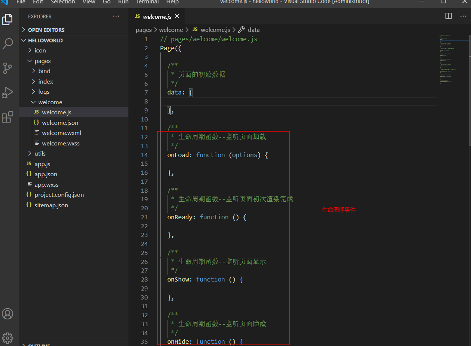Click the welcome.js breadcrumb segment
Image resolution: width=471 pixels, height=346 pixels.
click(x=215, y=30)
